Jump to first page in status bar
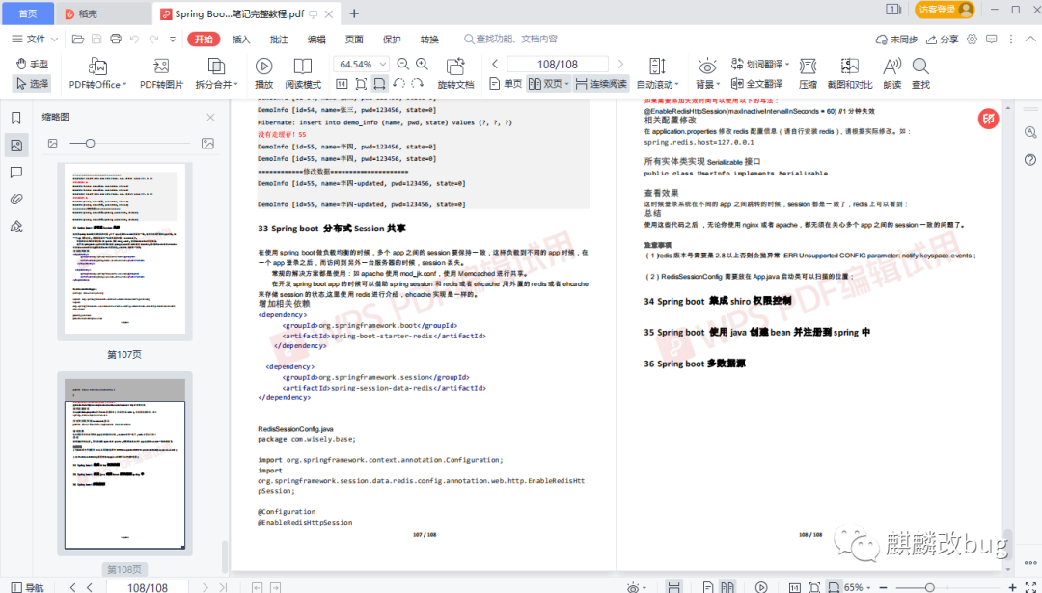Viewport: 1042px width, 593px height. point(71,587)
